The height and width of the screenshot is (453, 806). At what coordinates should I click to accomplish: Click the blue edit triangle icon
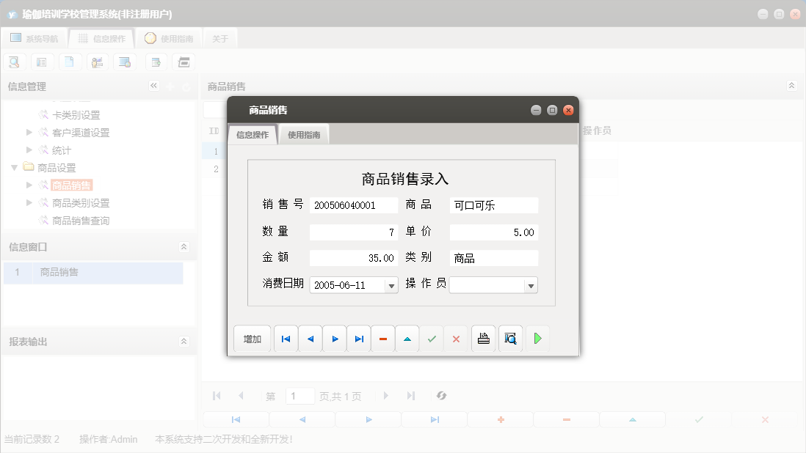point(407,338)
